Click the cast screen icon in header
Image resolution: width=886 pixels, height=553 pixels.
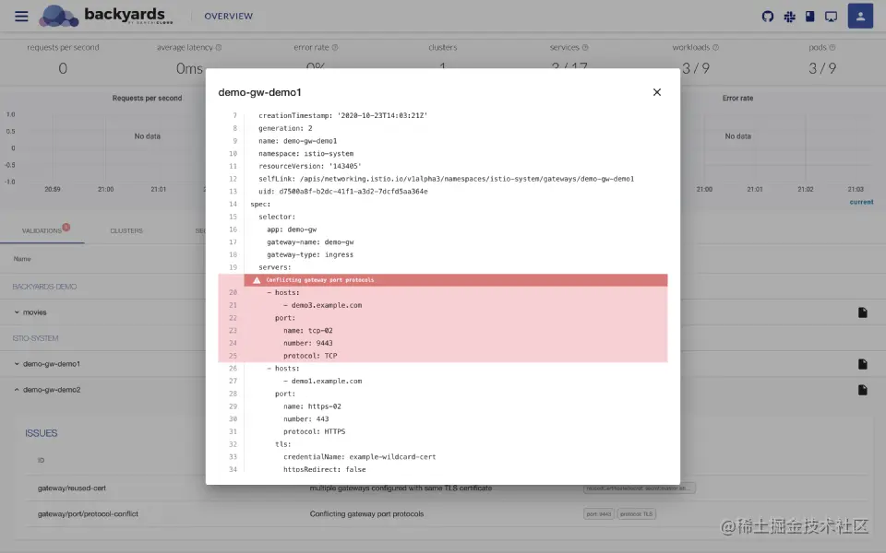coord(831,17)
